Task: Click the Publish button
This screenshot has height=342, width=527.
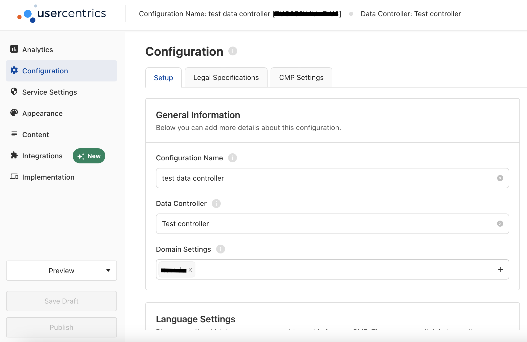Action: click(x=61, y=327)
